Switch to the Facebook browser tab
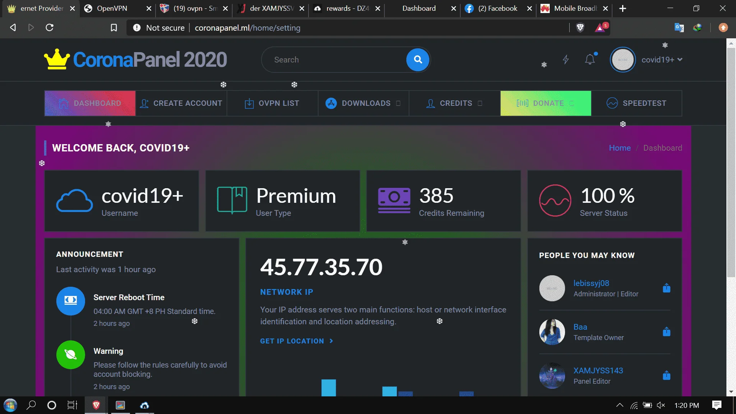Image resolution: width=736 pixels, height=414 pixels. [498, 8]
